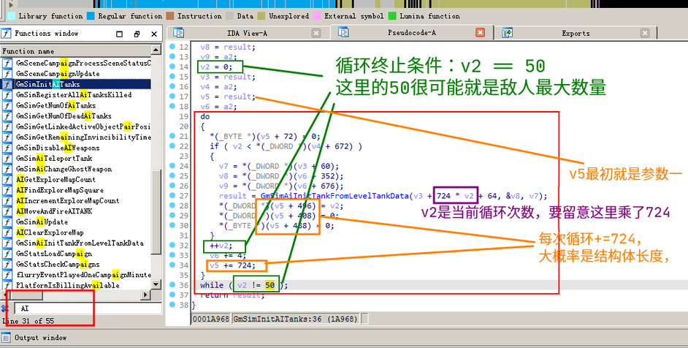This screenshot has height=348, width=688.
Task: Select GmSimAiUpdate function
Action: coord(42,222)
